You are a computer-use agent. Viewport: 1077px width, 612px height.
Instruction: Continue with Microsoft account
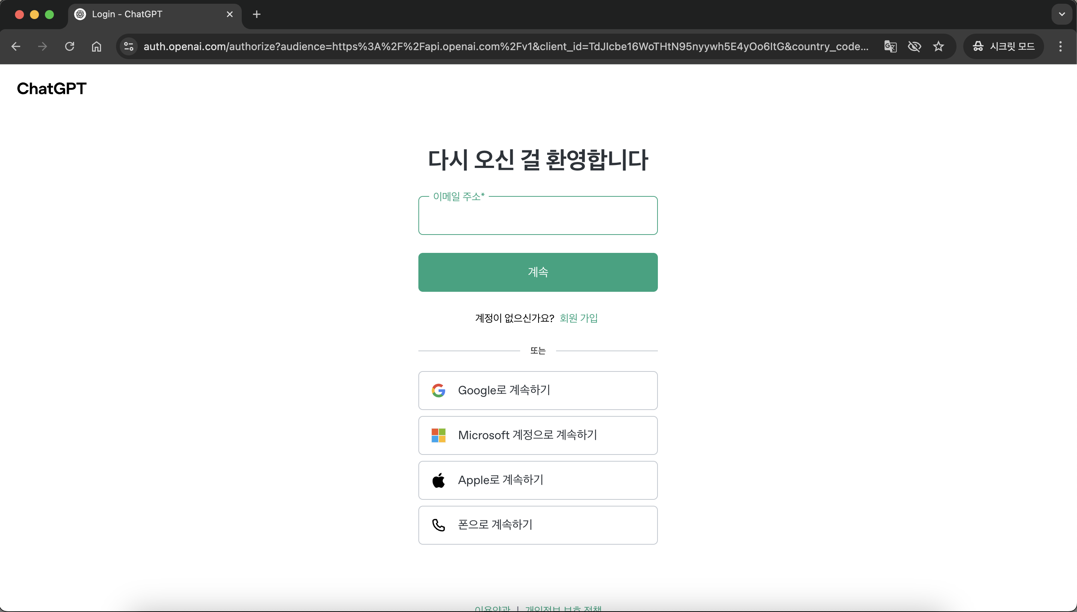point(538,435)
